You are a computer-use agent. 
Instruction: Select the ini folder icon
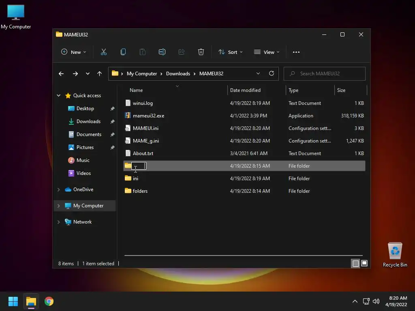pyautogui.click(x=128, y=178)
